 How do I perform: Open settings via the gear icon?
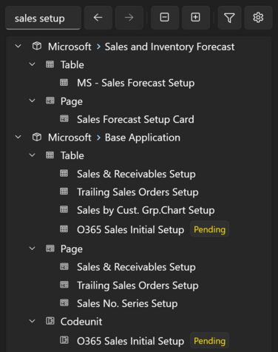click(258, 18)
